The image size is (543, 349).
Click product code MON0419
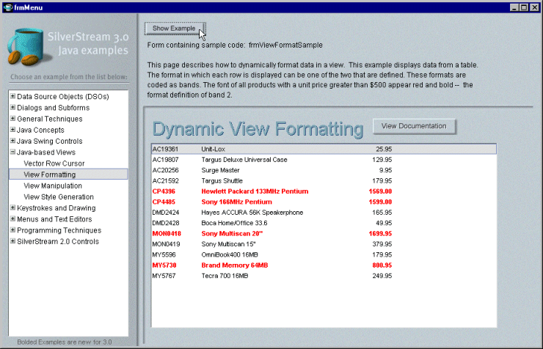coord(167,244)
